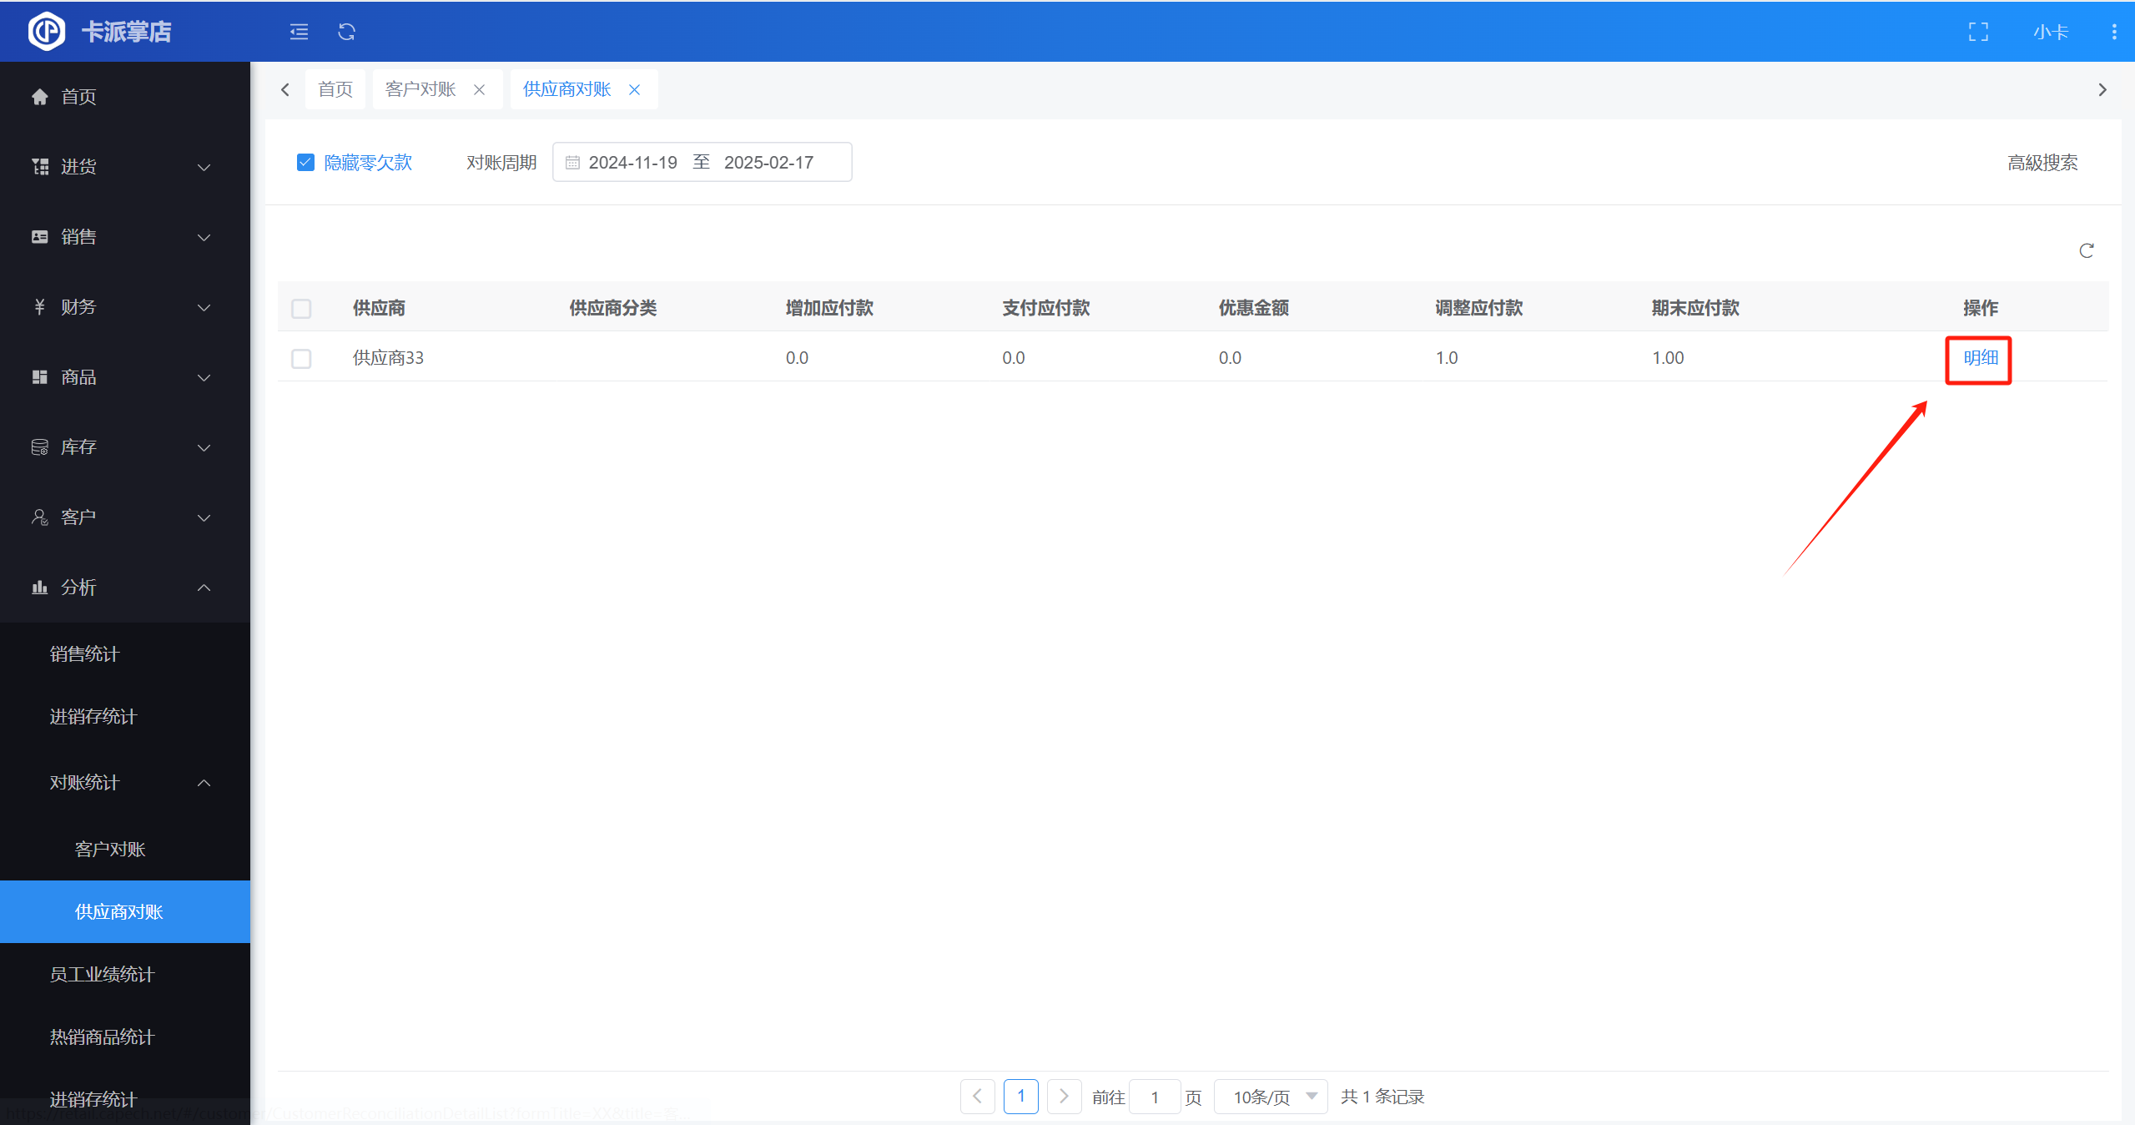Select all rows with the header checkbox
Screen dimensions: 2135x1125
301,308
